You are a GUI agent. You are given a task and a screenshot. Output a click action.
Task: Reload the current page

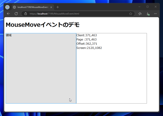[x=16, y=14]
